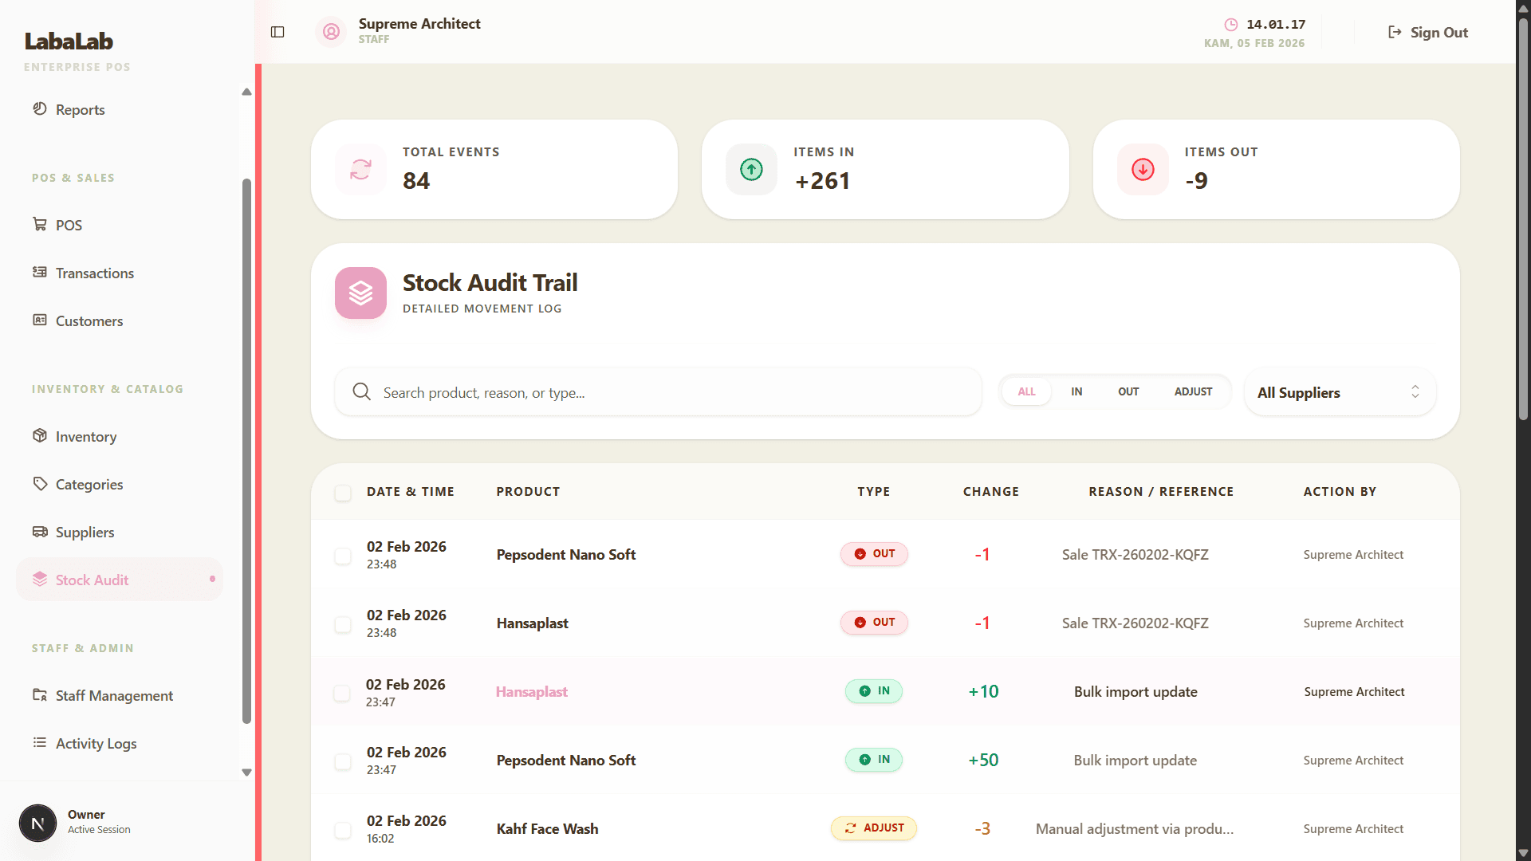The width and height of the screenshot is (1531, 861).
Task: Open Suppliers in the sidebar
Action: coord(120,532)
